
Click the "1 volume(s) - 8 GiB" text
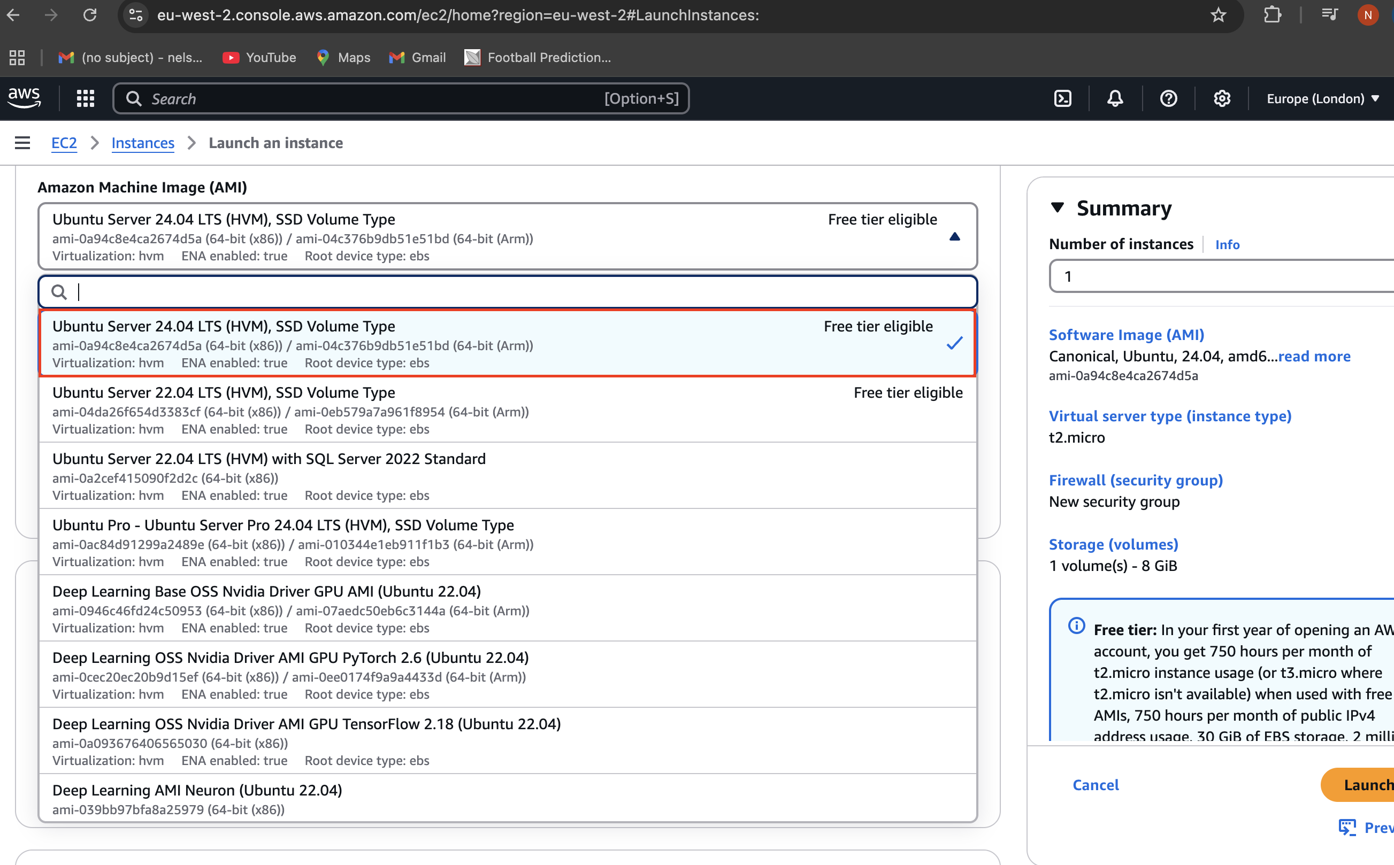click(x=1113, y=566)
